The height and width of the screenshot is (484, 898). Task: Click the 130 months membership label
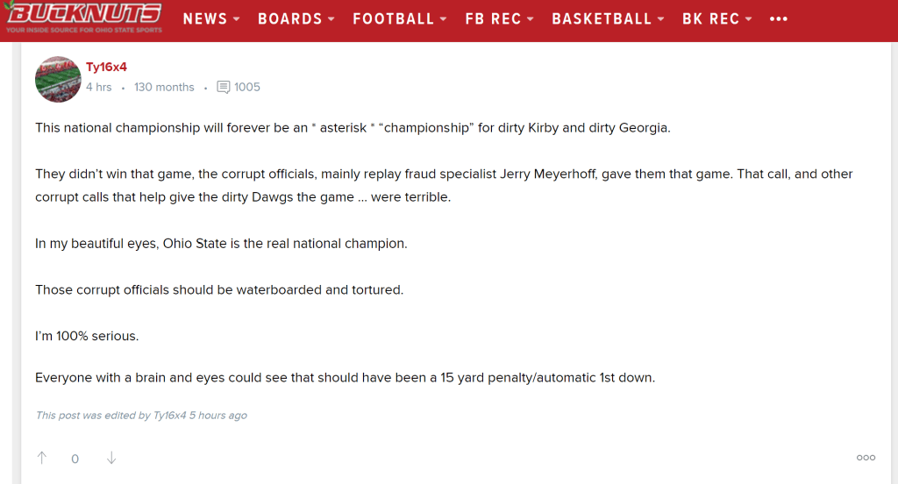(x=164, y=87)
